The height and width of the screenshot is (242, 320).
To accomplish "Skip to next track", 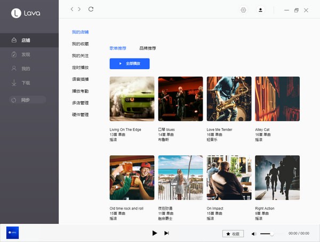I will click(166, 233).
